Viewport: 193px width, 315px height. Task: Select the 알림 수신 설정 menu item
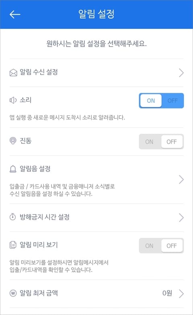pyautogui.click(x=96, y=73)
